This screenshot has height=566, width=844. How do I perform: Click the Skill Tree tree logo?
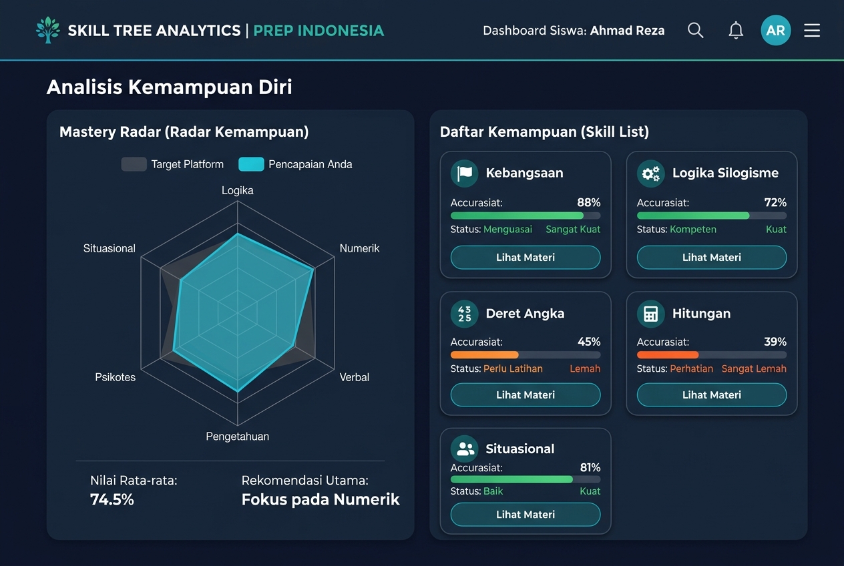[x=48, y=30]
